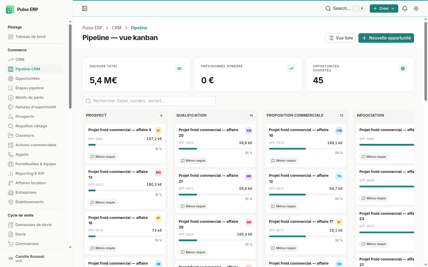Open Tableau de bord in sidebar
This screenshot has width=428, height=267.
[x=34, y=37]
